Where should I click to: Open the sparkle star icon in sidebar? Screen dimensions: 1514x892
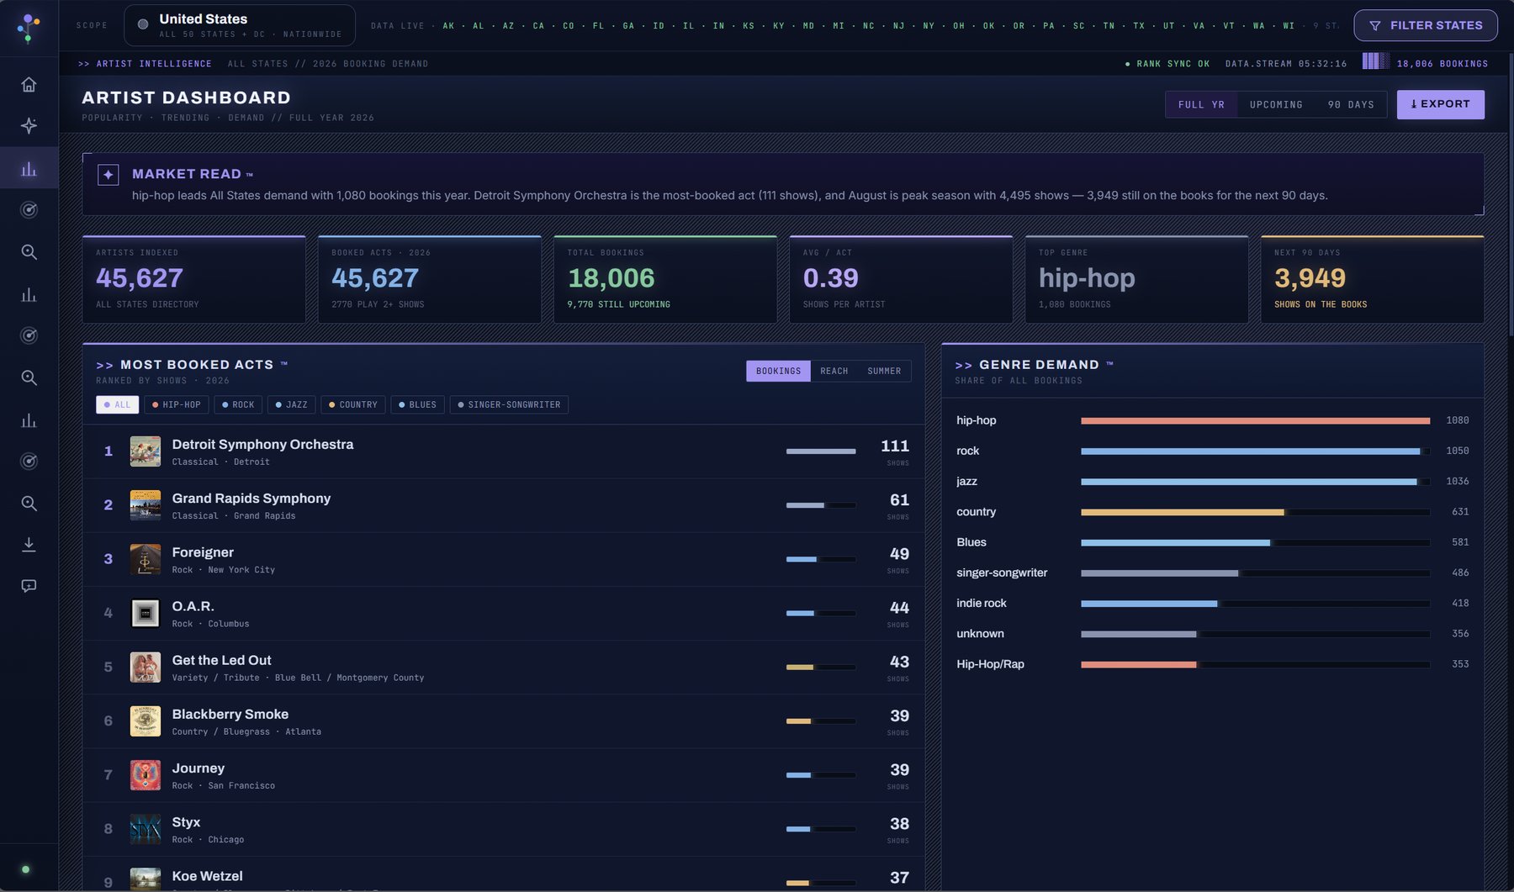[x=29, y=126]
